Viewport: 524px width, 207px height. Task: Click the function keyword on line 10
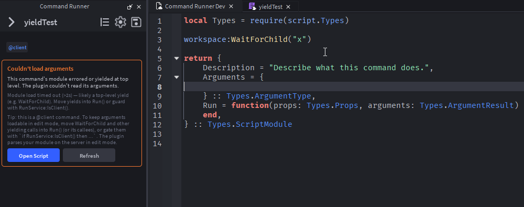(x=250, y=106)
